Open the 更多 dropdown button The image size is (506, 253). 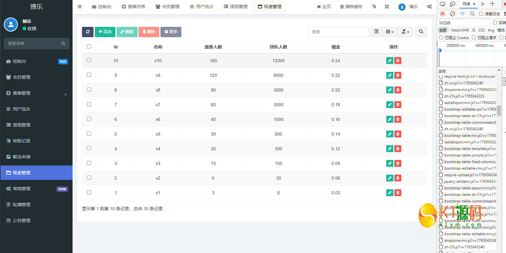coord(171,32)
